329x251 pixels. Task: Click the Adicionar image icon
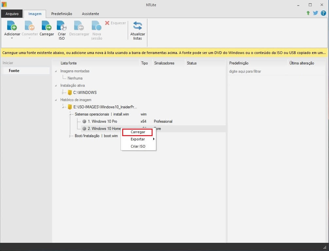12,26
